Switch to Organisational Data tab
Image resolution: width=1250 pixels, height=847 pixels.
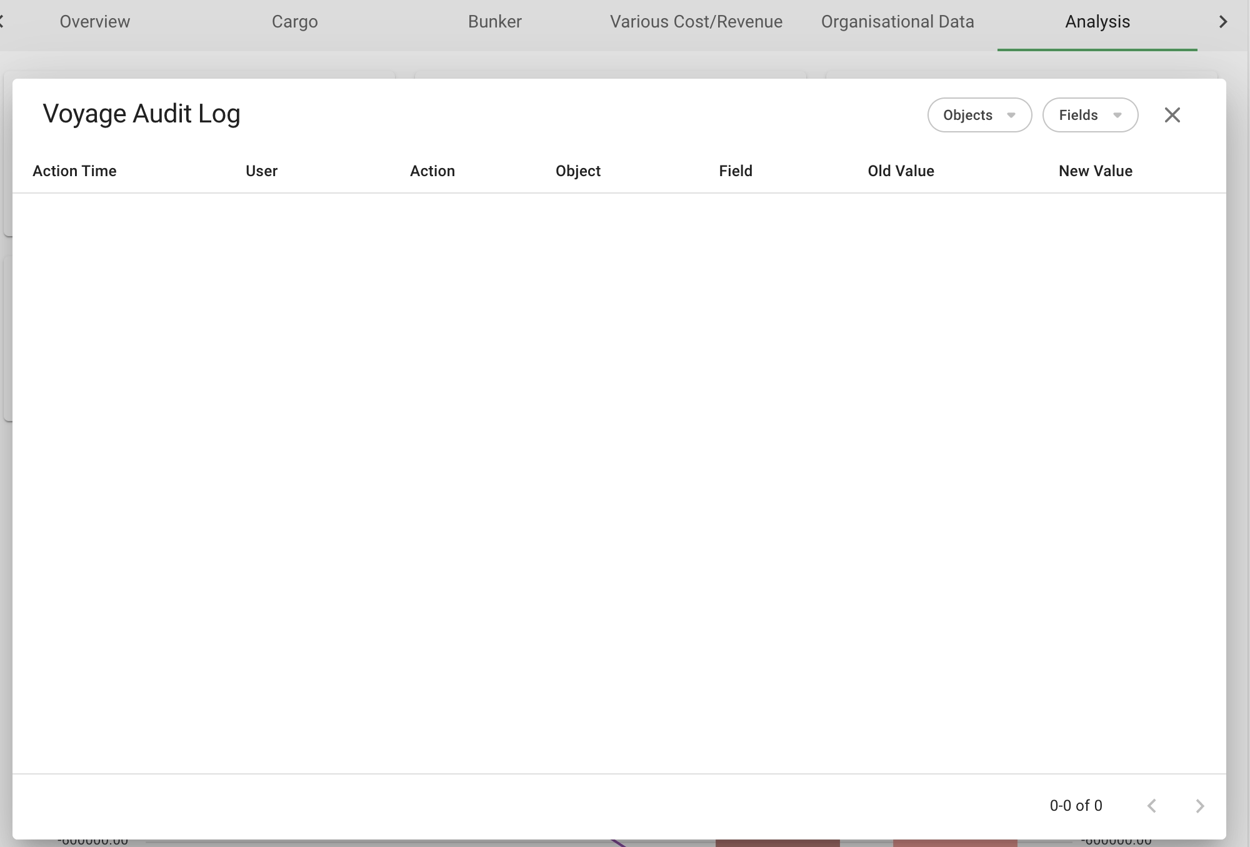click(897, 22)
